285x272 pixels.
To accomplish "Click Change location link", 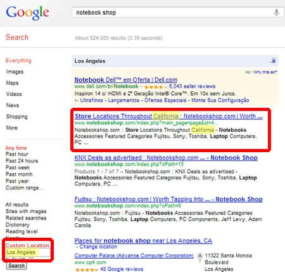I will [98, 247].
